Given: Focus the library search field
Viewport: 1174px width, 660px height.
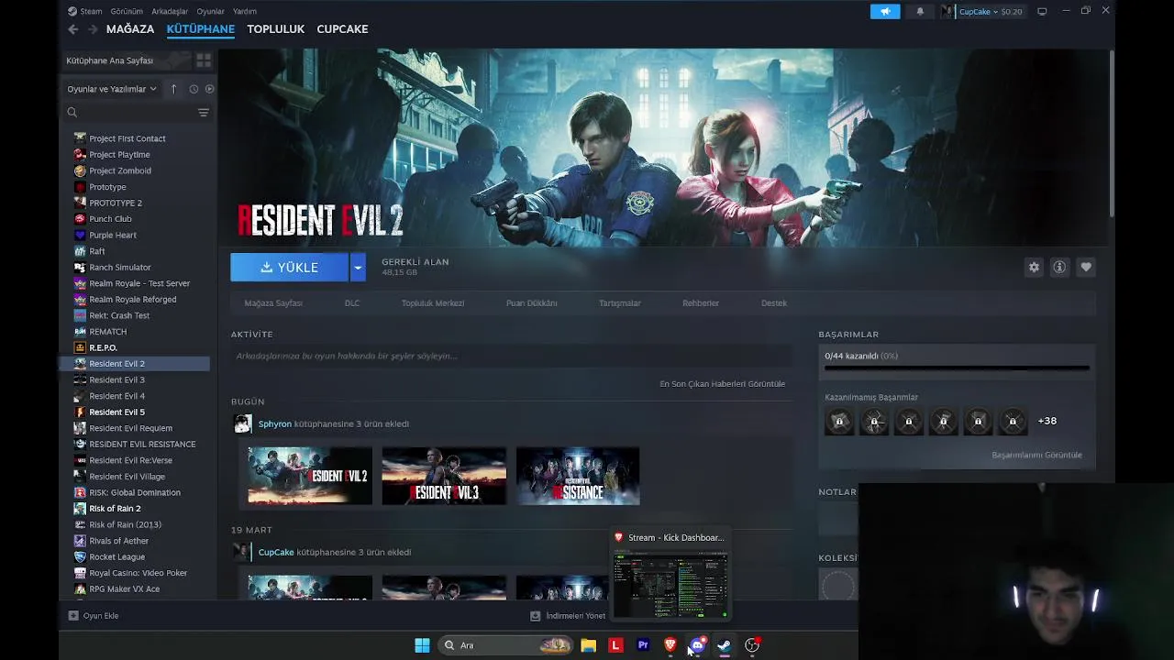Looking at the screenshot, I should tap(128, 112).
